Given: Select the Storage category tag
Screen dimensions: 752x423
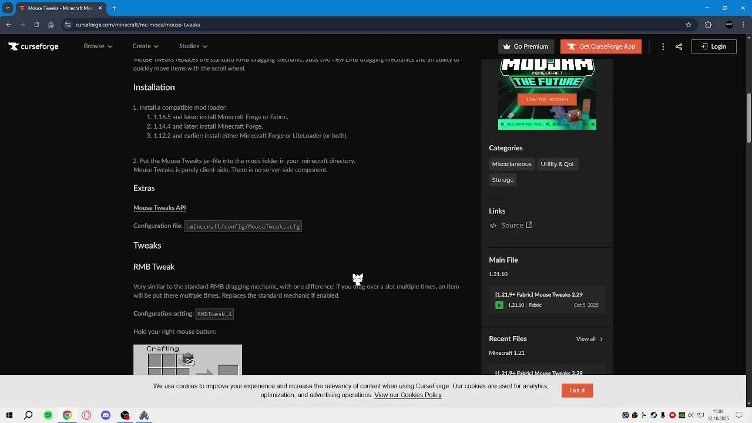Looking at the screenshot, I should [503, 180].
